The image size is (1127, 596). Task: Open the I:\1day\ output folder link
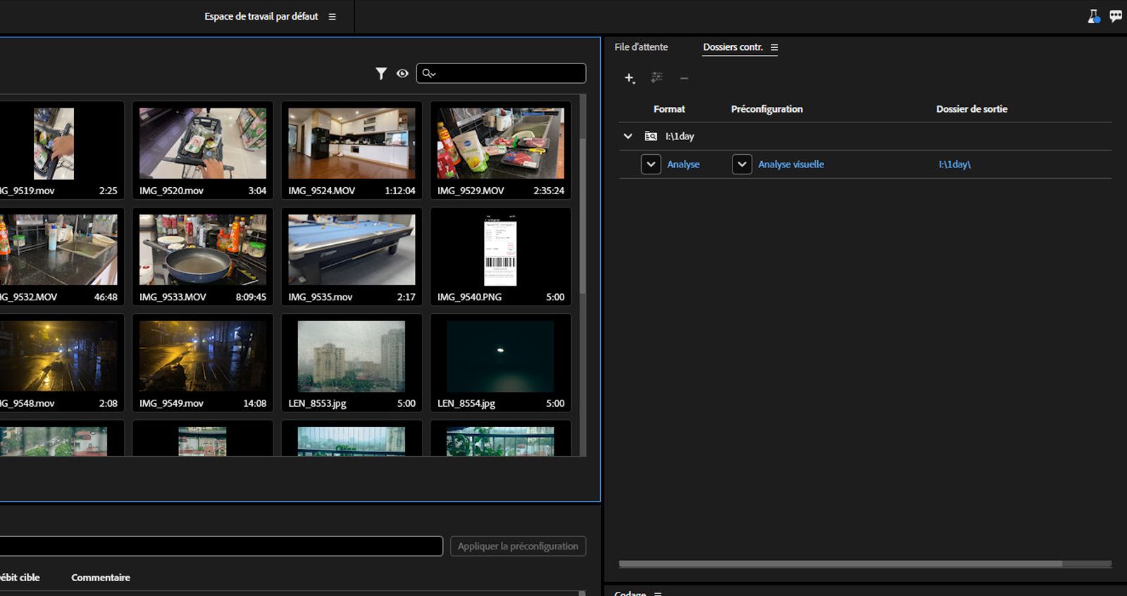[954, 165]
